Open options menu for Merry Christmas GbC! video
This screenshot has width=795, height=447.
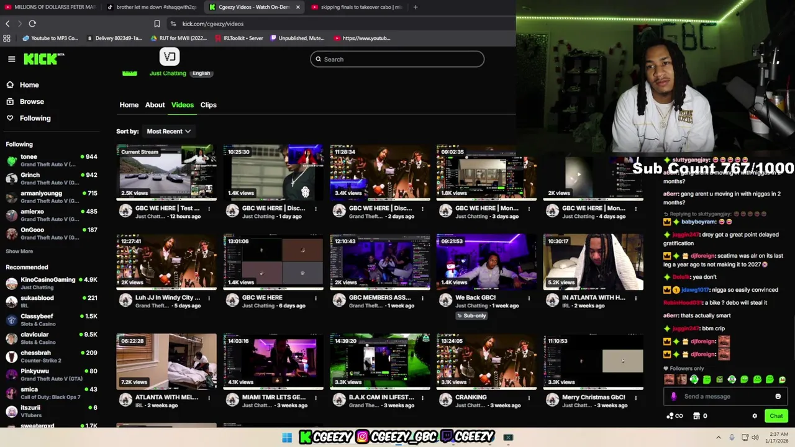(636, 397)
